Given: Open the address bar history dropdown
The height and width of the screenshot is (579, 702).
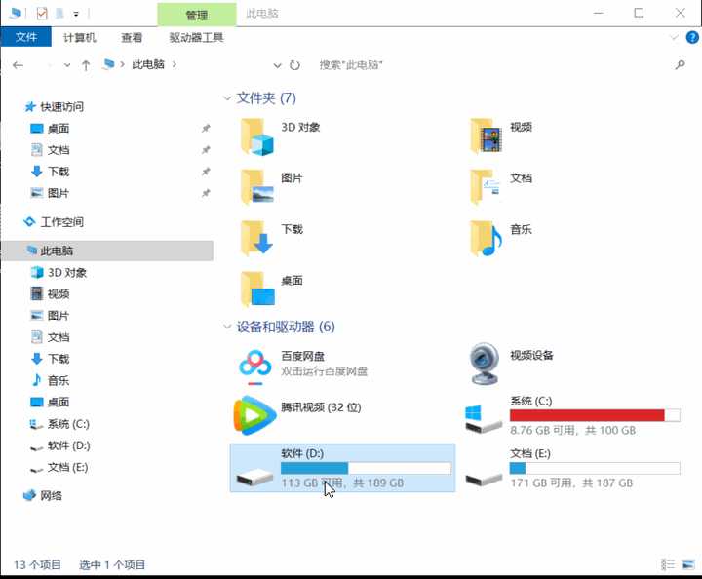Looking at the screenshot, I should tap(277, 65).
